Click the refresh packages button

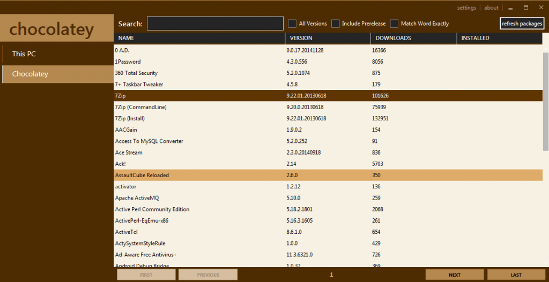click(x=522, y=24)
